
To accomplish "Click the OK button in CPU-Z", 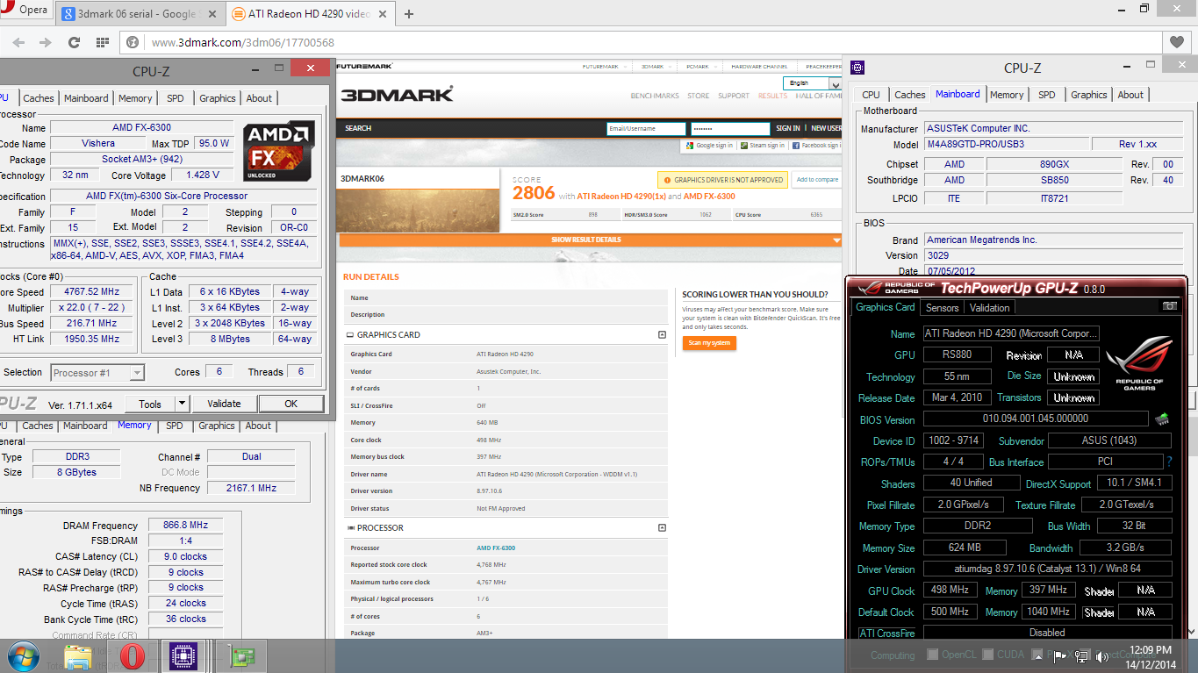I will click(291, 404).
